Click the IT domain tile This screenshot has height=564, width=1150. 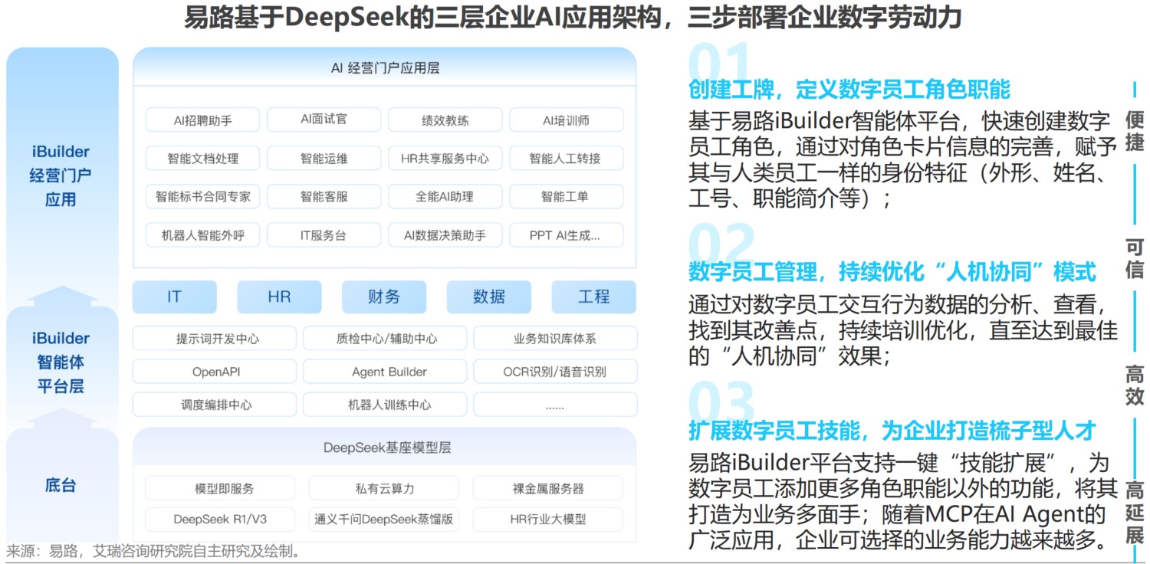tap(174, 297)
